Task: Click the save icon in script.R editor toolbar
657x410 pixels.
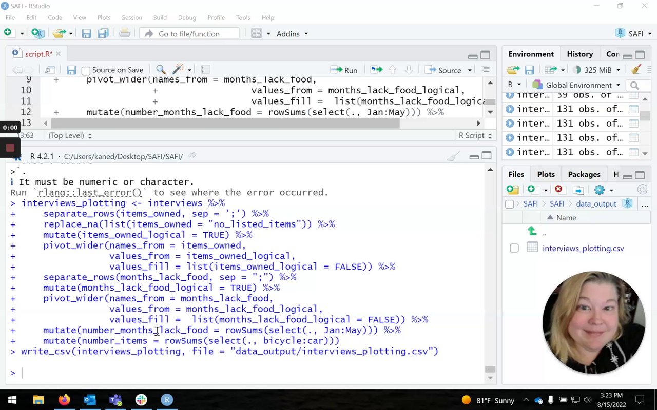Action: 71,70
